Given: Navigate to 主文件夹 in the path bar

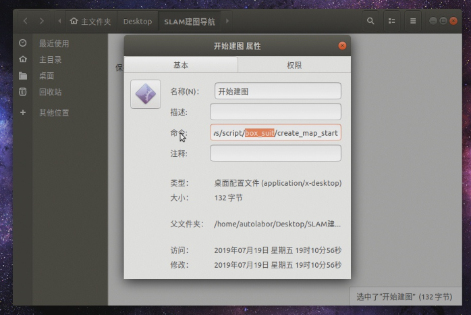Looking at the screenshot, I should pyautogui.click(x=92, y=21).
